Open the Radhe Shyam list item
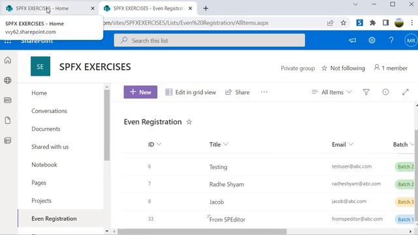 [x=227, y=184]
